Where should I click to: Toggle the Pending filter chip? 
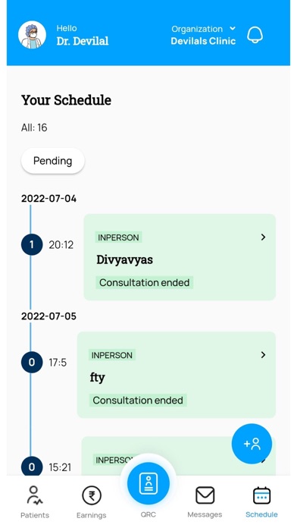(53, 161)
